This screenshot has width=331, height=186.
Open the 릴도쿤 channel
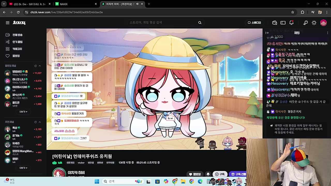[23, 104]
